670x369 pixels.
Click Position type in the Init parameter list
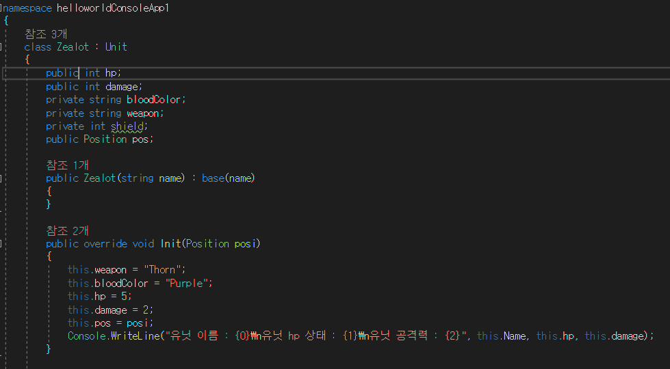tap(207, 244)
